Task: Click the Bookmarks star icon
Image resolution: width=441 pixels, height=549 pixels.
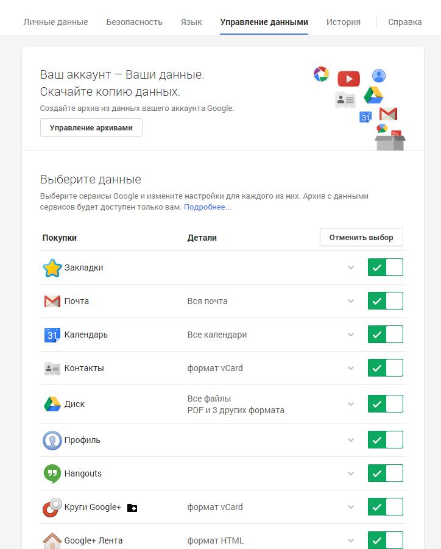Action: click(52, 268)
